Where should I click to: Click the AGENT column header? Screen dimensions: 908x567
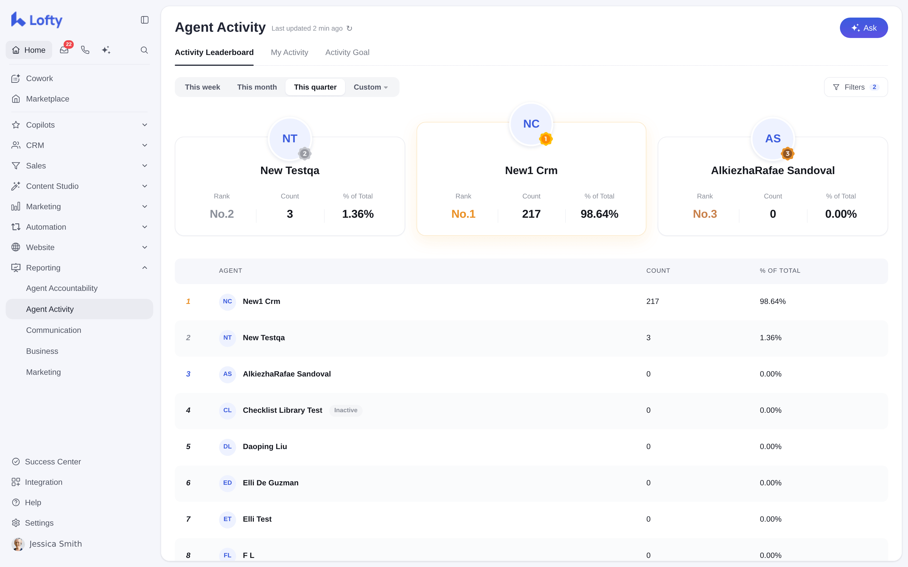[x=230, y=271]
